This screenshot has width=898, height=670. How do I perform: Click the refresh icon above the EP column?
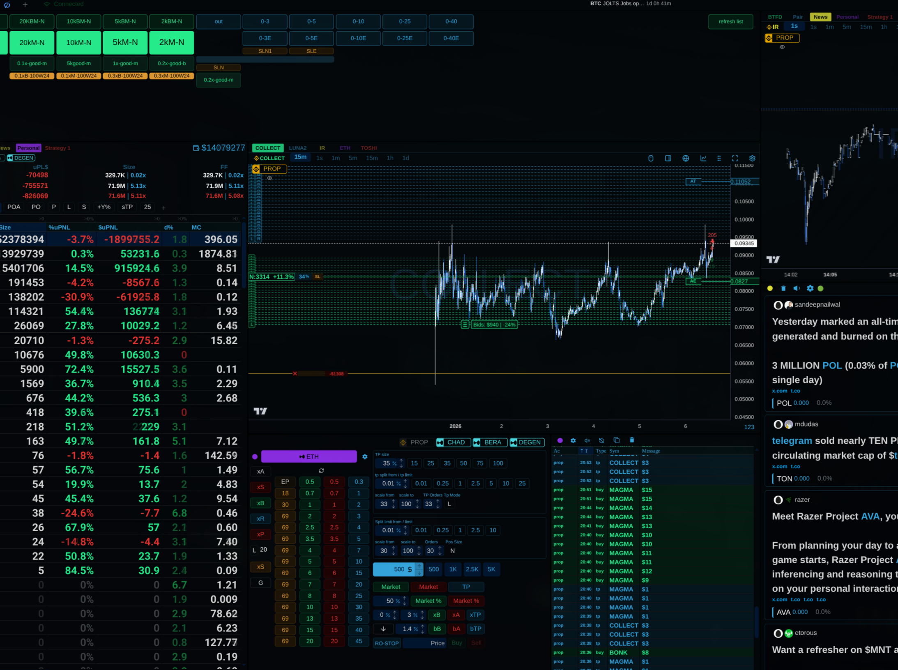click(321, 471)
